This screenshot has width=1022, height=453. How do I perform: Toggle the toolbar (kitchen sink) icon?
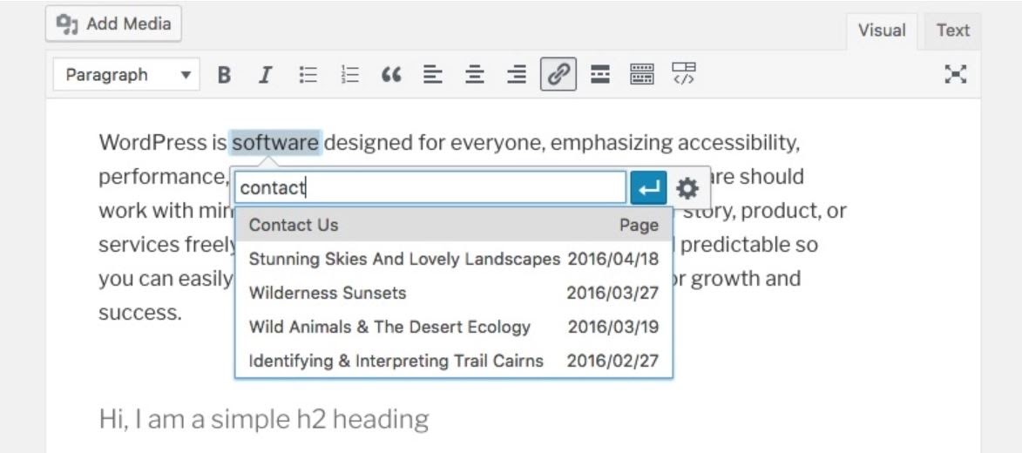tap(642, 75)
